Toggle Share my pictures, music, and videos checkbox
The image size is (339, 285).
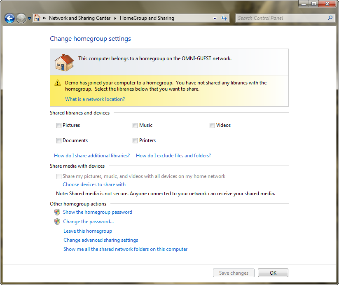(x=58, y=176)
